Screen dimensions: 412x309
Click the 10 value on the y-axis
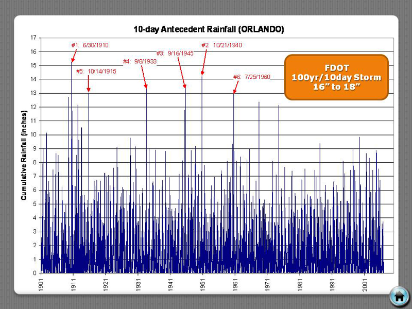33,134
